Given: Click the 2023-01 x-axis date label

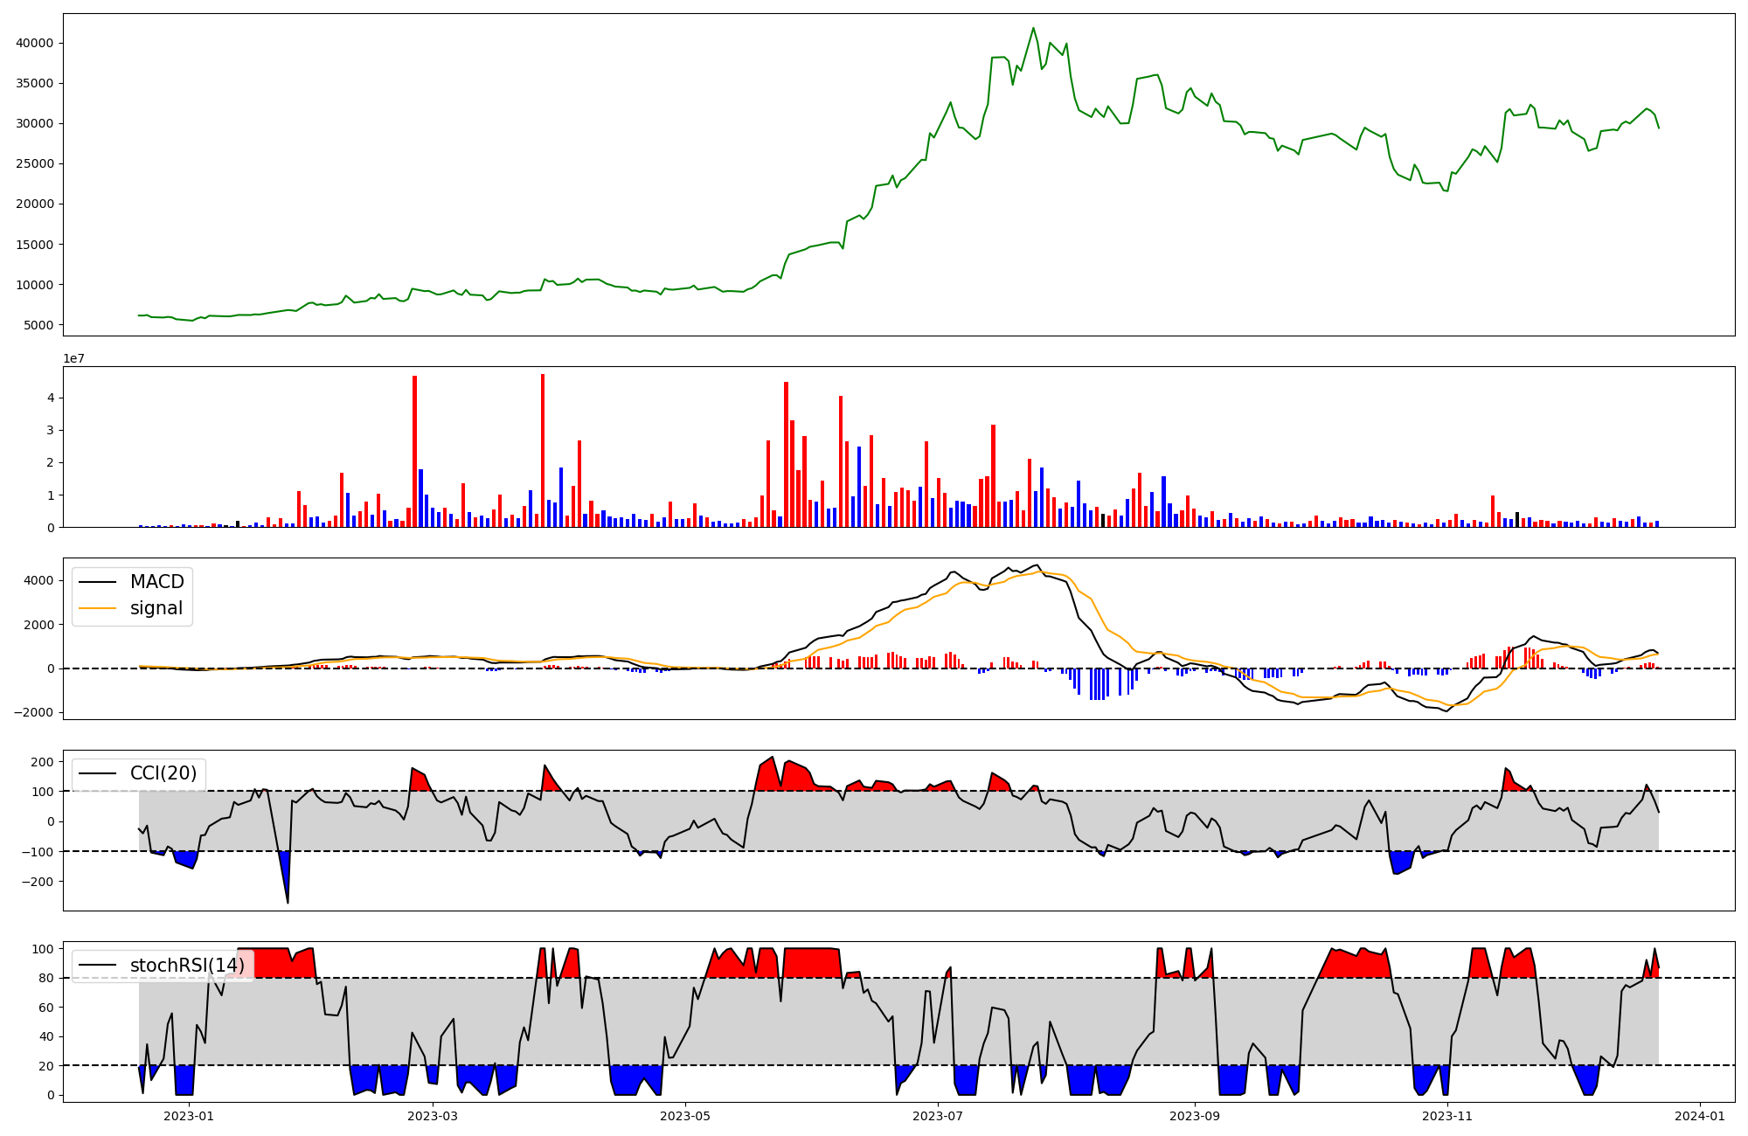Looking at the screenshot, I should (189, 1116).
